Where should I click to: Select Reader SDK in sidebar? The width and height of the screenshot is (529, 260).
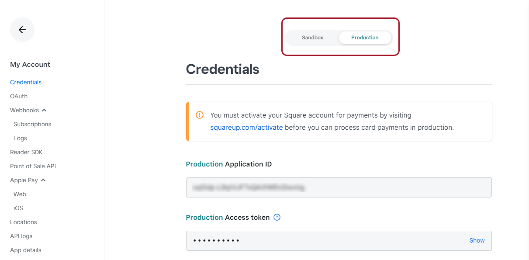tap(26, 152)
